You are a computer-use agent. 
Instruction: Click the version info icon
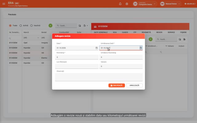(185, 4)
